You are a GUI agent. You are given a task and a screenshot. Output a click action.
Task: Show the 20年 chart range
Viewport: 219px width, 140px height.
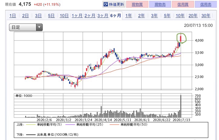click(x=193, y=16)
